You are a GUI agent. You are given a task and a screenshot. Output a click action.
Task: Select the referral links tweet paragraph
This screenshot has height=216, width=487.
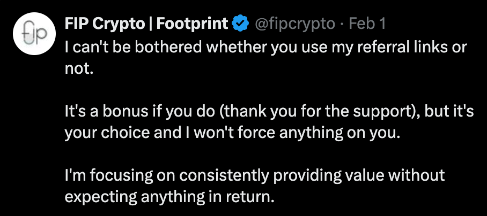click(x=266, y=58)
